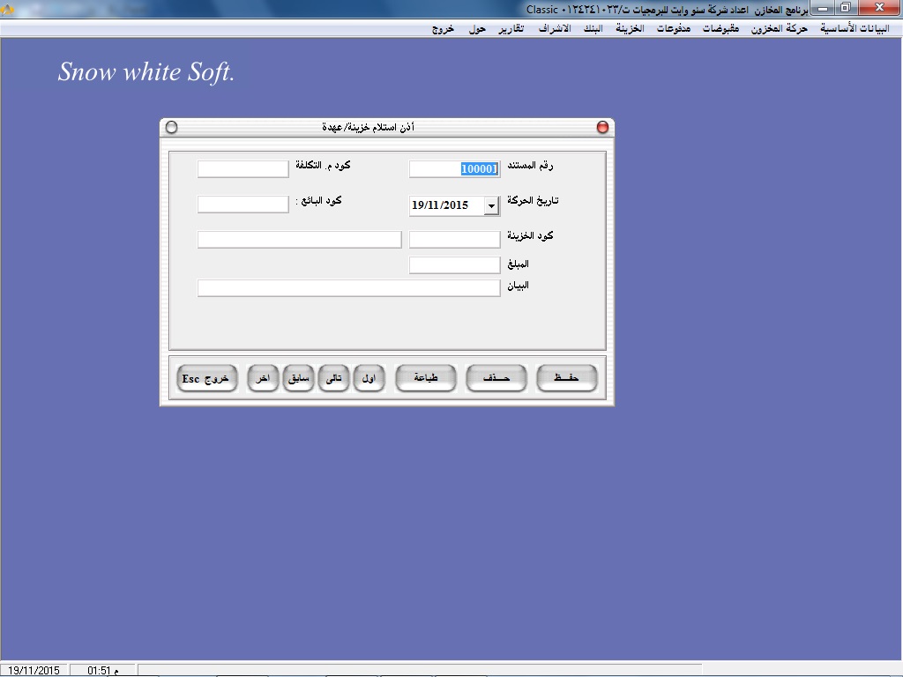Go to first record with اول button
The image size is (903, 677).
[369, 378]
